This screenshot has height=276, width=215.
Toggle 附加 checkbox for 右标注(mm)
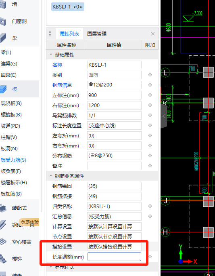click(x=150, y=105)
